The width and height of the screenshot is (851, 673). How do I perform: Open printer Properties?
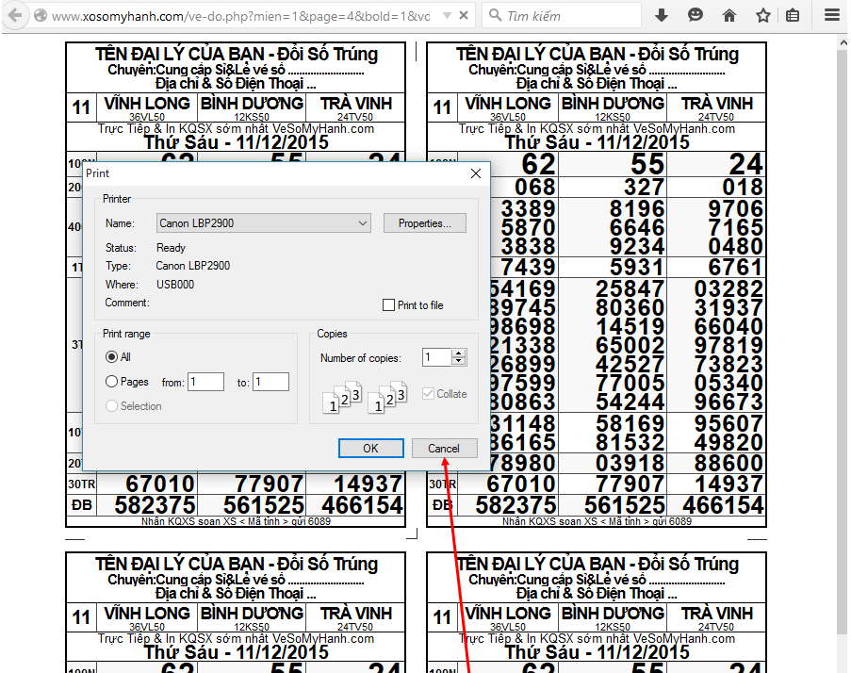tap(424, 223)
